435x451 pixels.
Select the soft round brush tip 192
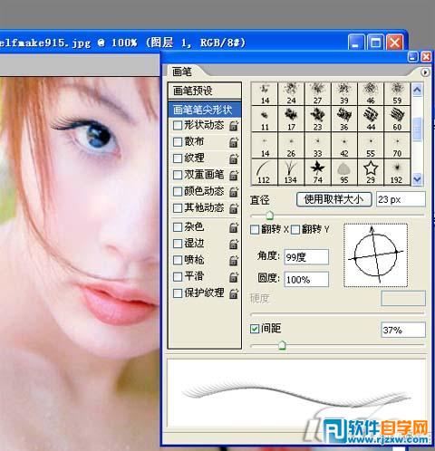point(397,172)
